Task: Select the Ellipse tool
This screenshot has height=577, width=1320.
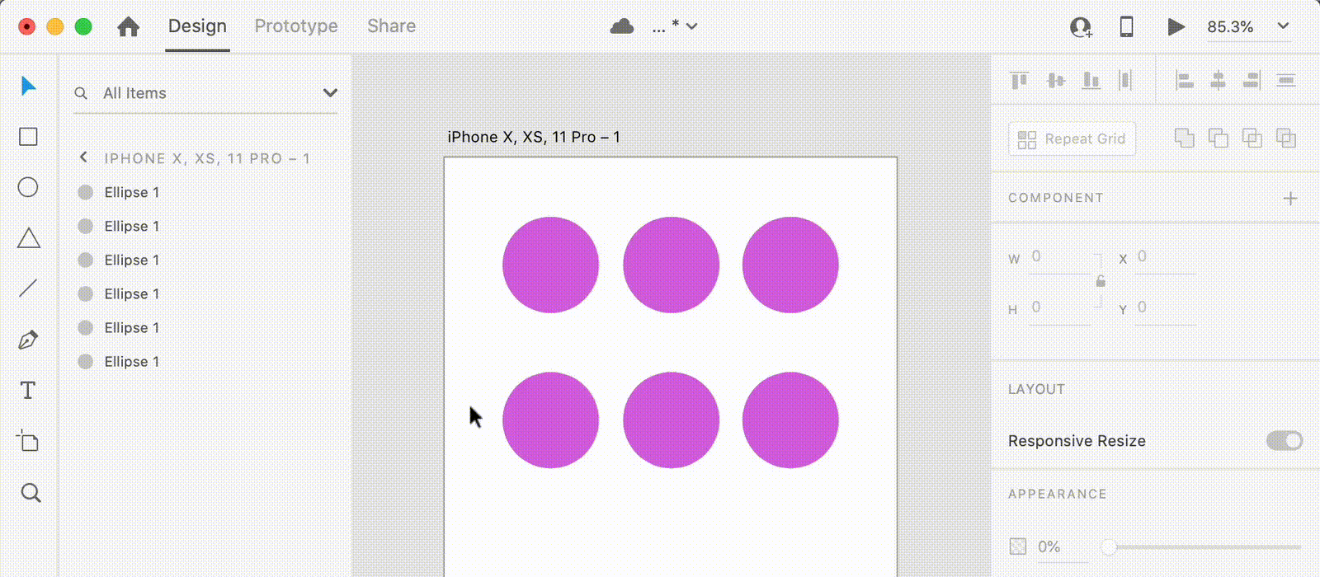Action: (28, 188)
